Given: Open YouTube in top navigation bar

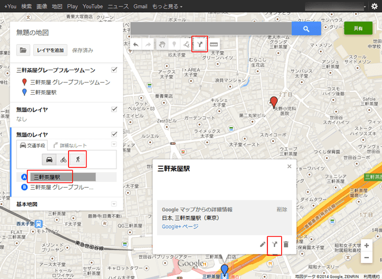Looking at the screenshot, I should [93, 7].
